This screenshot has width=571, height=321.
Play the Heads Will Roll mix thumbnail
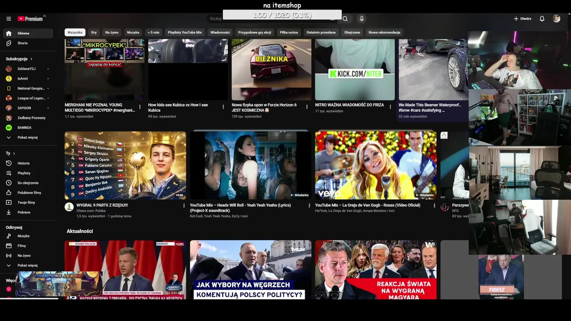(x=251, y=165)
